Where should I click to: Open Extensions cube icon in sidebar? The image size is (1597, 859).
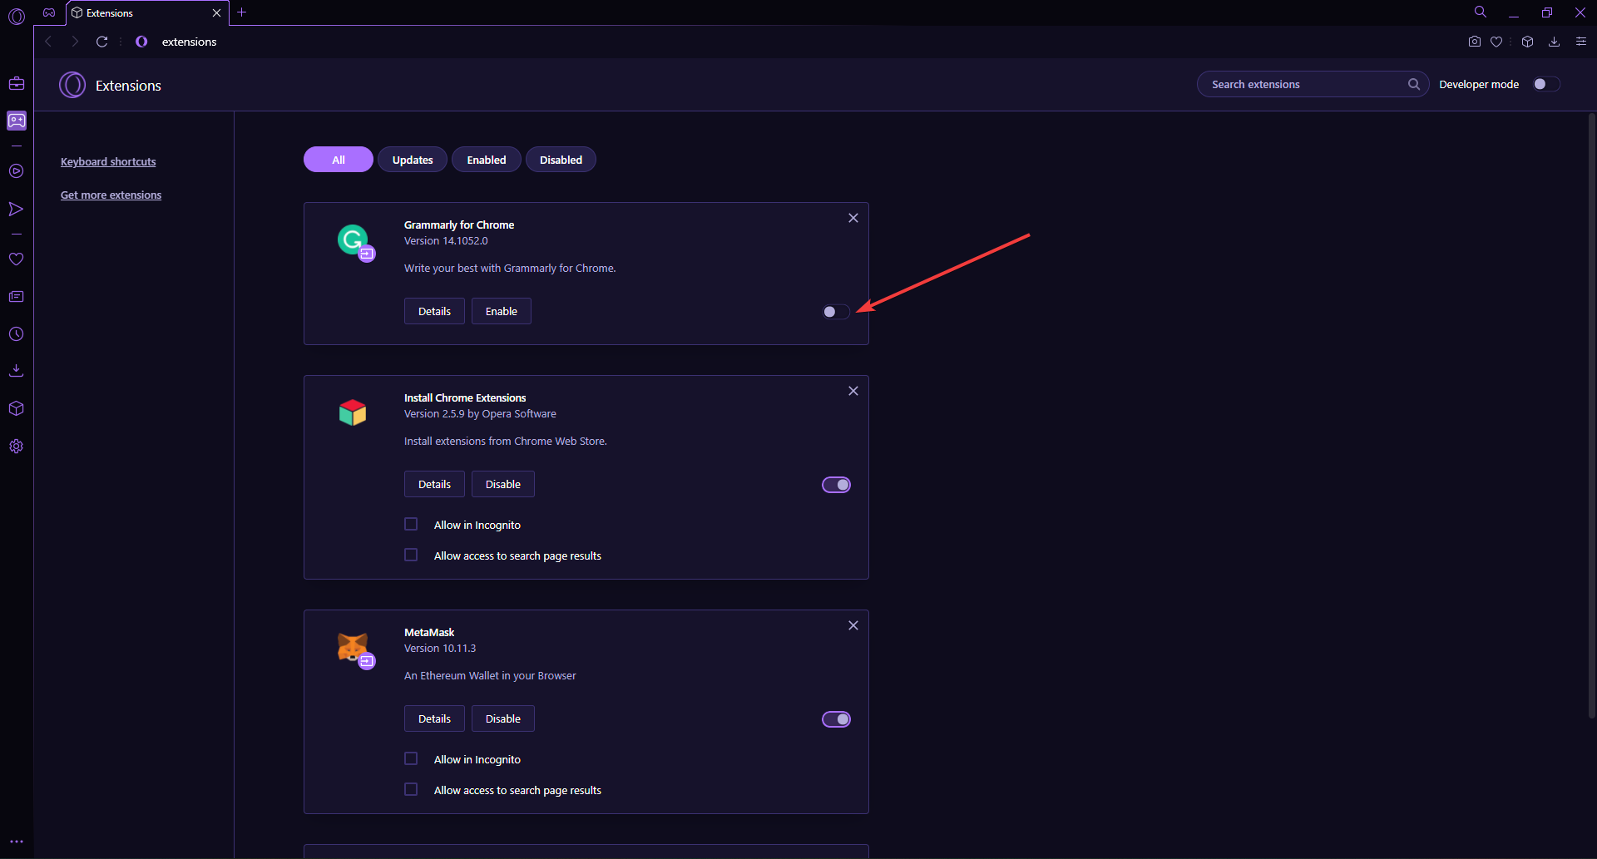(x=17, y=408)
